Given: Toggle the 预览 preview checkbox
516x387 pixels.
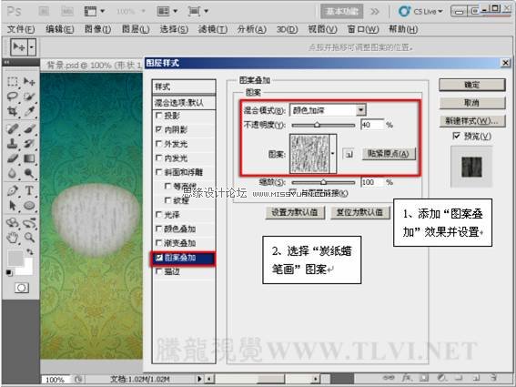Looking at the screenshot, I should 457,136.
